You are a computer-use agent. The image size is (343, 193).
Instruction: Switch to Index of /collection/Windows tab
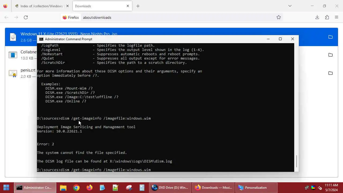[42, 6]
